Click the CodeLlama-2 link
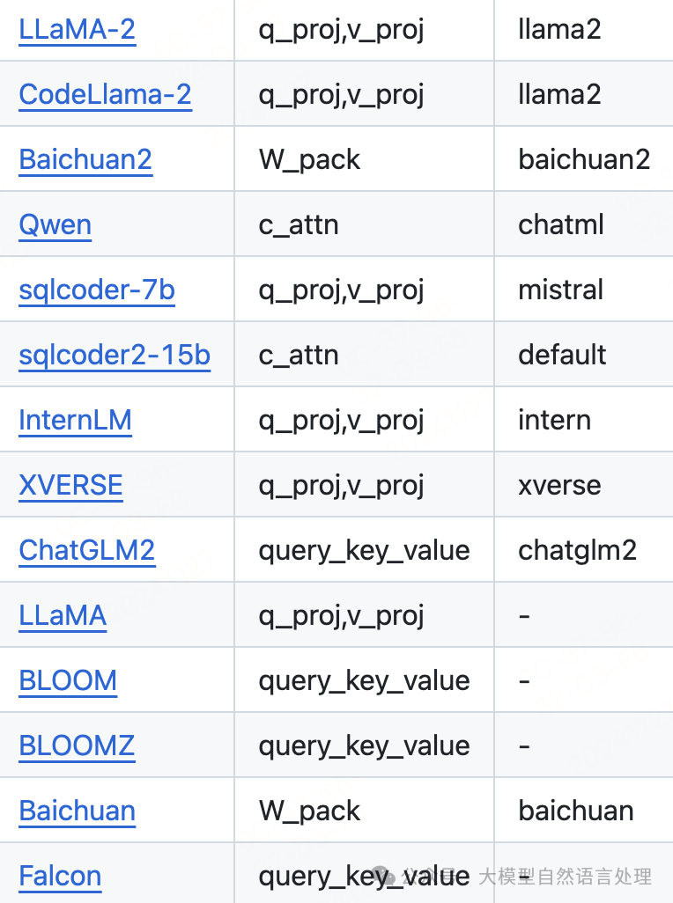This screenshot has height=903, width=673. 105,95
